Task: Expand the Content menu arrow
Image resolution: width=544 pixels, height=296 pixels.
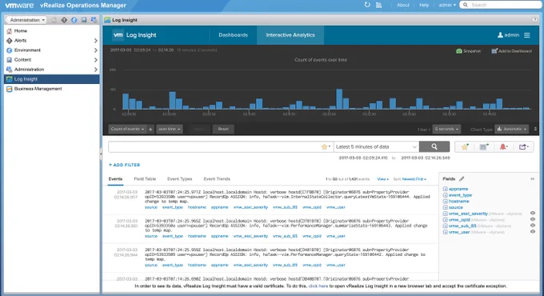Action: click(95, 60)
